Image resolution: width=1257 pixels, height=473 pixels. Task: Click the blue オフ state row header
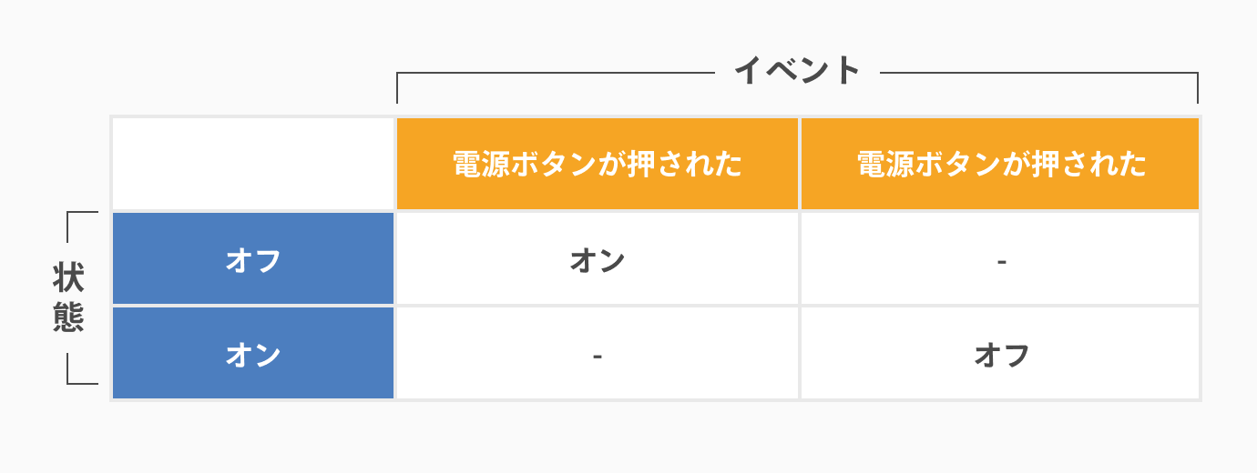tap(253, 259)
